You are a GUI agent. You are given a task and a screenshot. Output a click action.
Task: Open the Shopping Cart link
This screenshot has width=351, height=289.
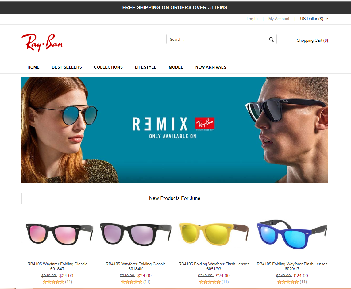click(312, 40)
